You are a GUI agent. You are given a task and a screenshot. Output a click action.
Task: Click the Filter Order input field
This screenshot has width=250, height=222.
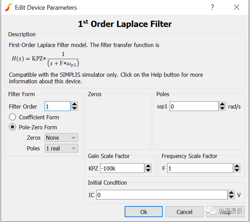pos(58,106)
